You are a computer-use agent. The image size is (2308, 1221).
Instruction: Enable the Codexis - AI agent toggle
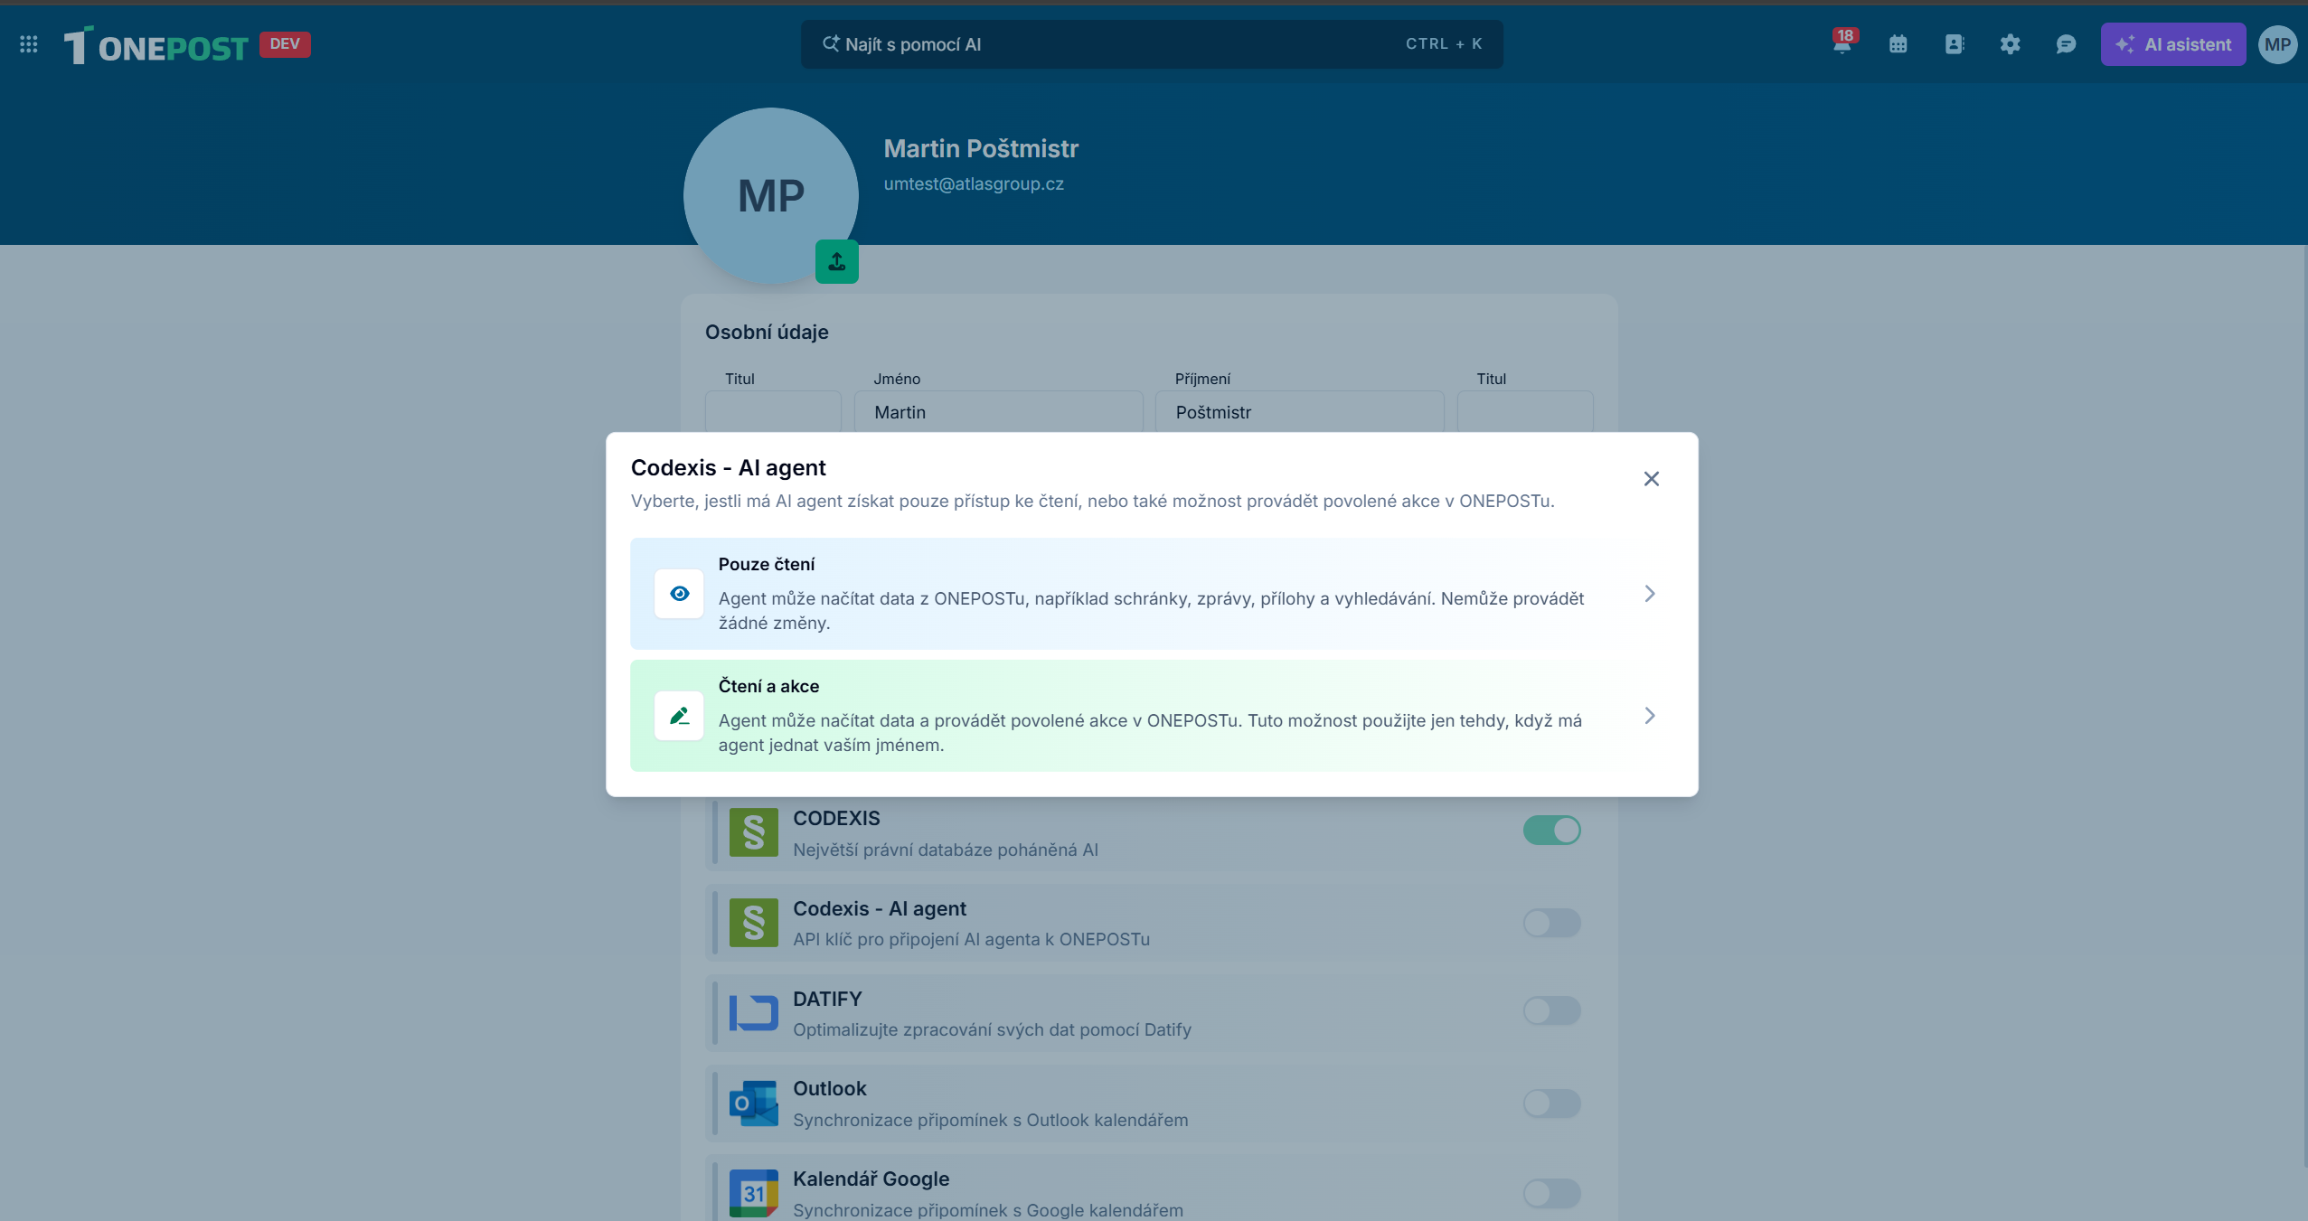[x=1551, y=923]
